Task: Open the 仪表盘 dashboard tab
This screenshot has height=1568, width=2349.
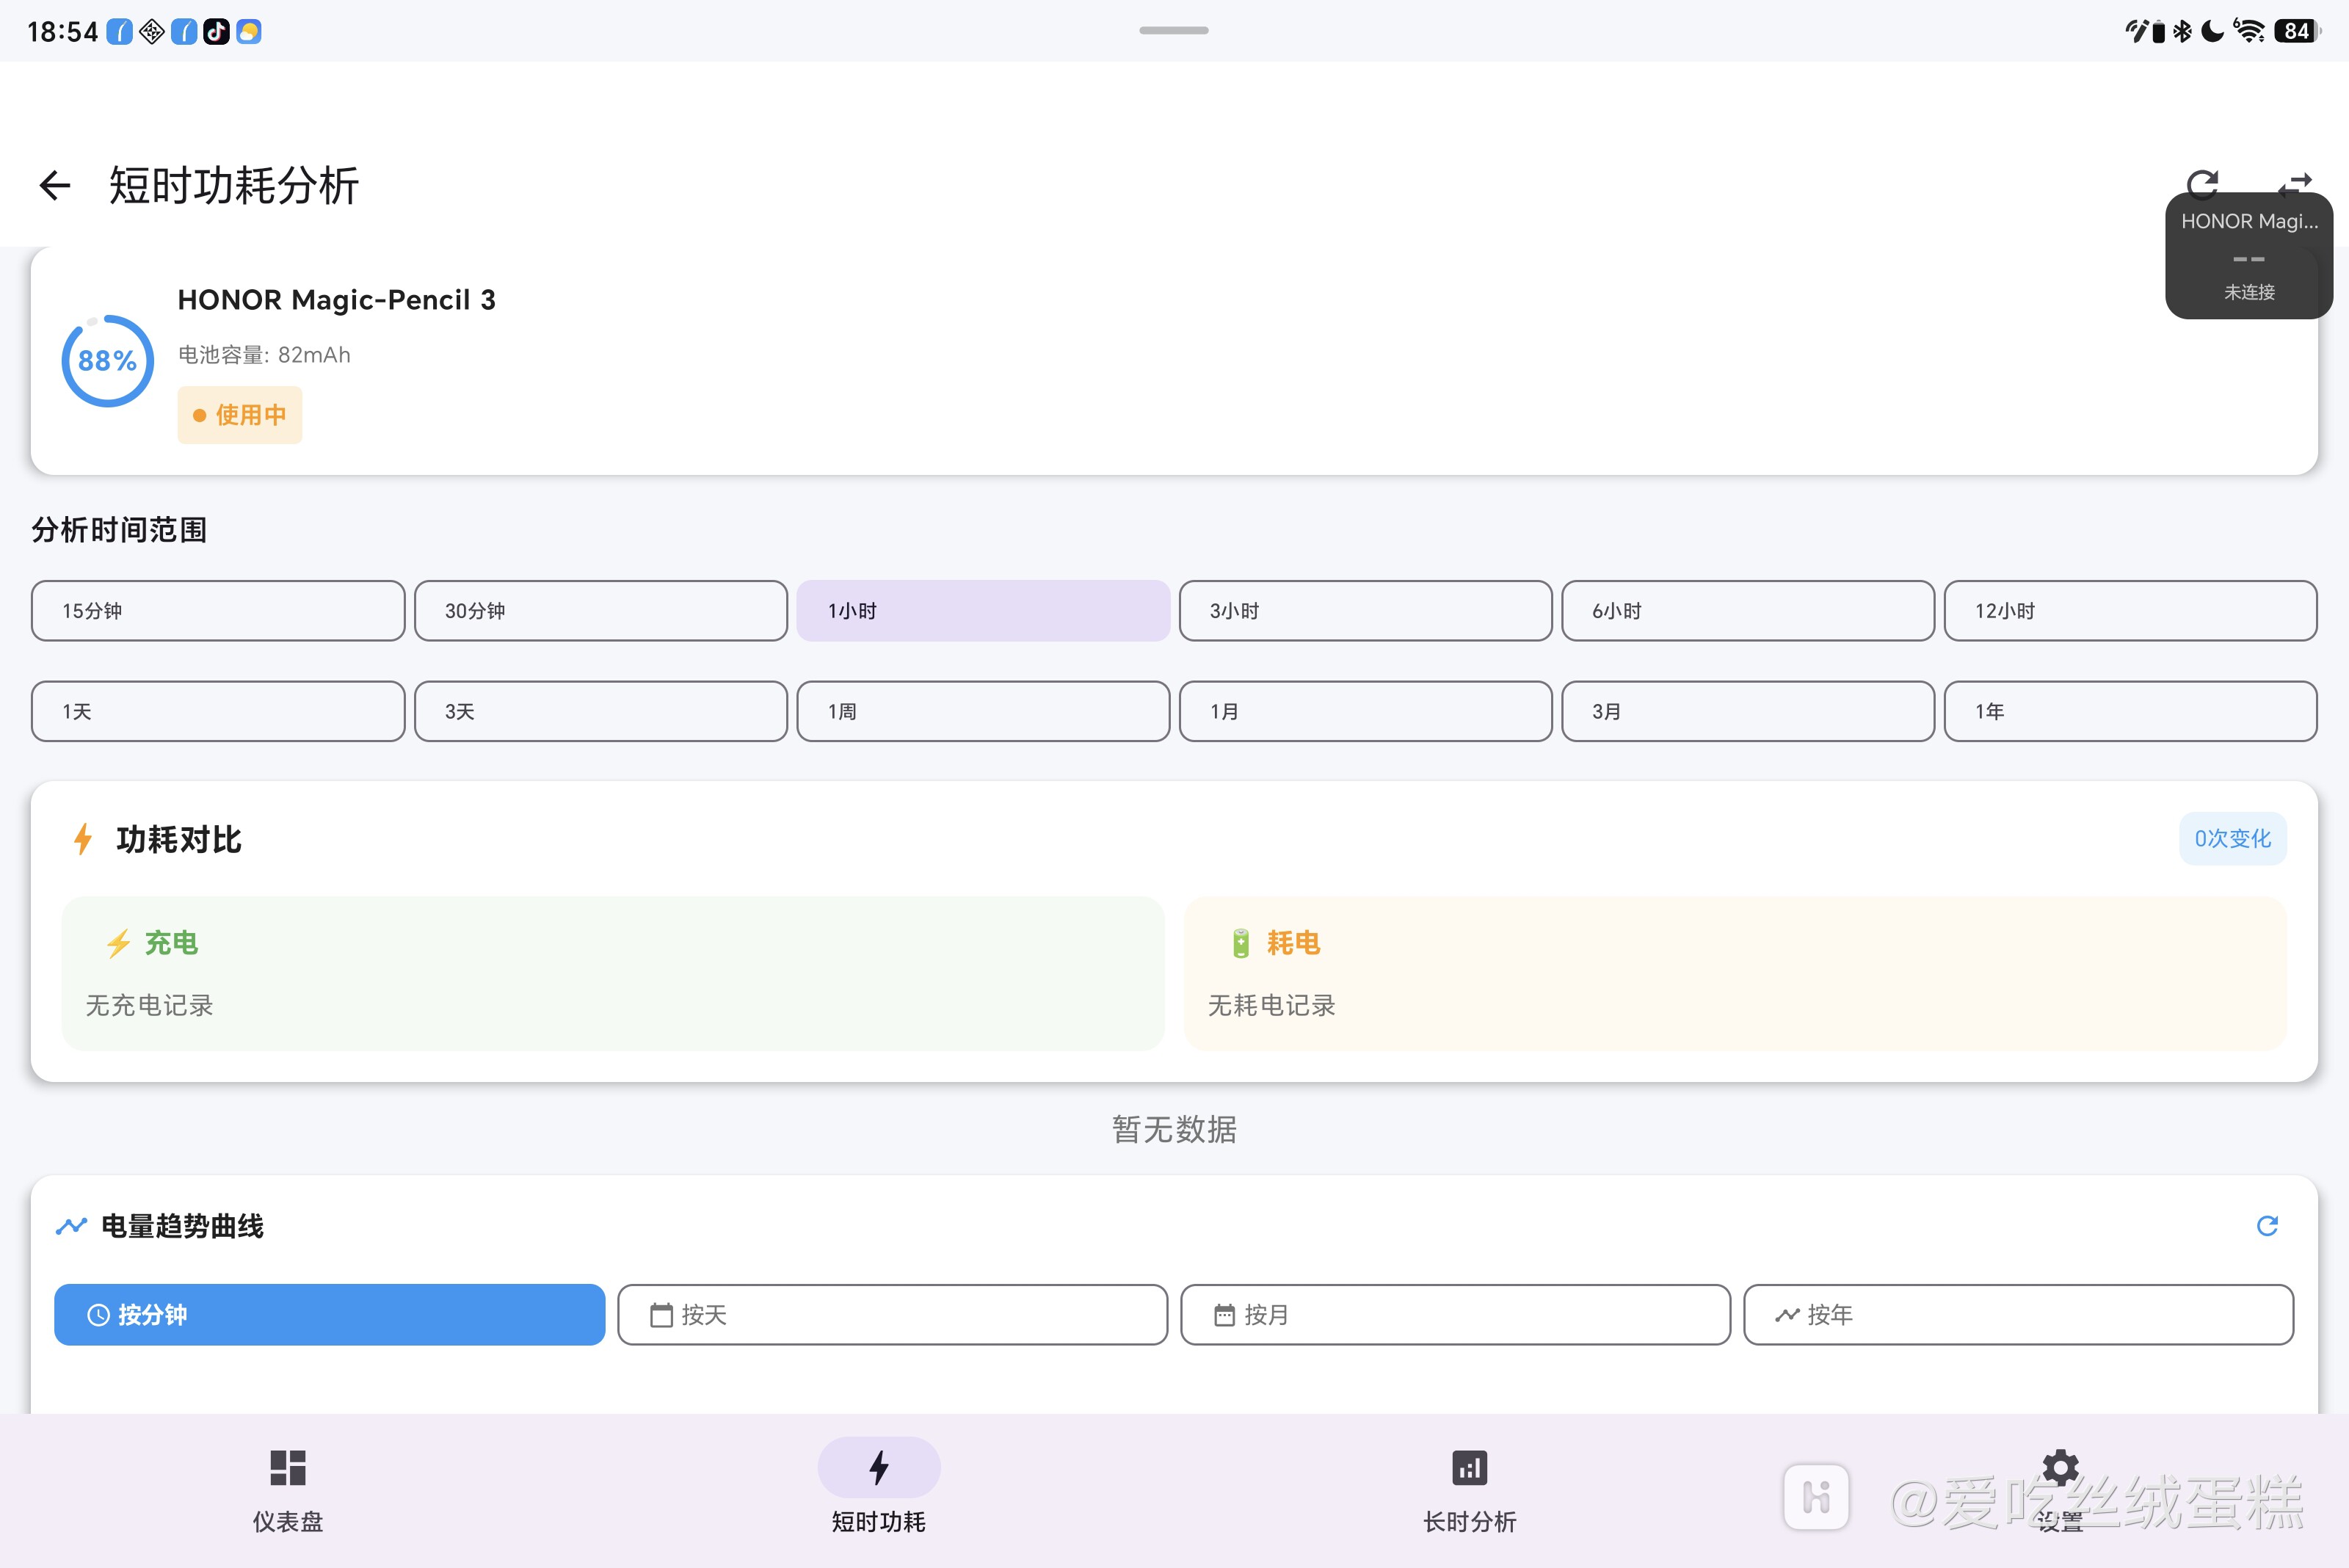Action: pos(288,1491)
